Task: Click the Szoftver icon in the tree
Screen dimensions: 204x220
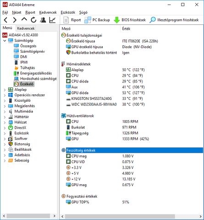Action: (11, 139)
